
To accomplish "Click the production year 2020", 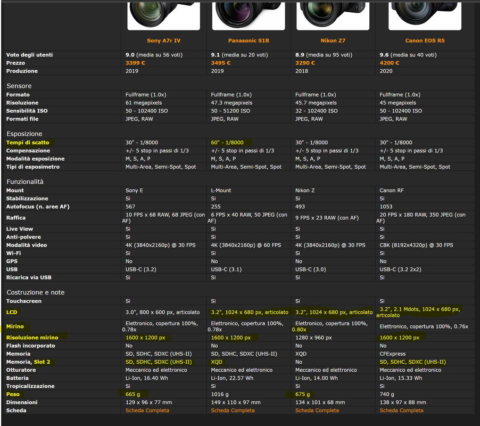I will pos(386,71).
